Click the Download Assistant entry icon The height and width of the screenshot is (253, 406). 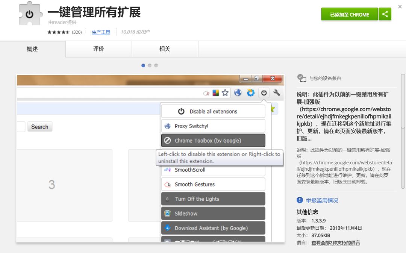click(x=168, y=228)
